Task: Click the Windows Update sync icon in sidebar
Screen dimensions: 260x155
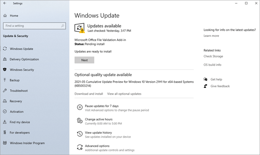Action: point(5,49)
